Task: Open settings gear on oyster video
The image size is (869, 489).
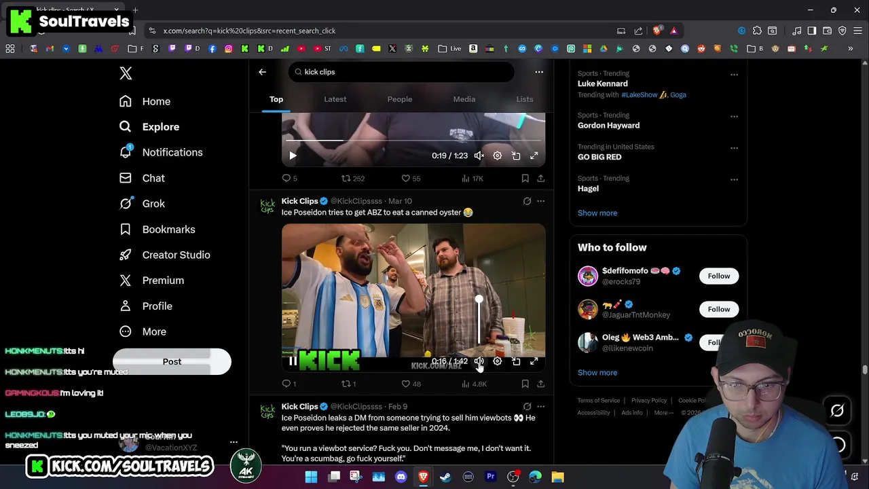Action: (x=497, y=361)
